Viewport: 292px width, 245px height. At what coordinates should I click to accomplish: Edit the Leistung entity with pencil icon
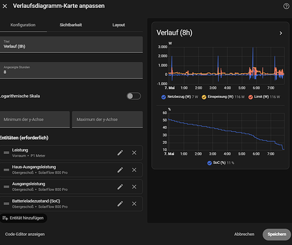120,153
